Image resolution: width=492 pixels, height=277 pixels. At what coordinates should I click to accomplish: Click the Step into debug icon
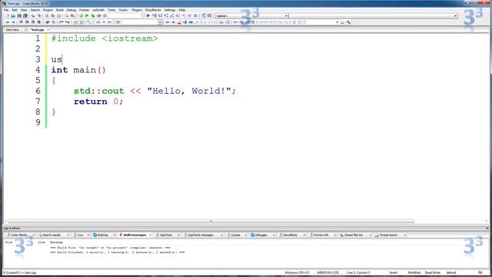coord(166,15)
